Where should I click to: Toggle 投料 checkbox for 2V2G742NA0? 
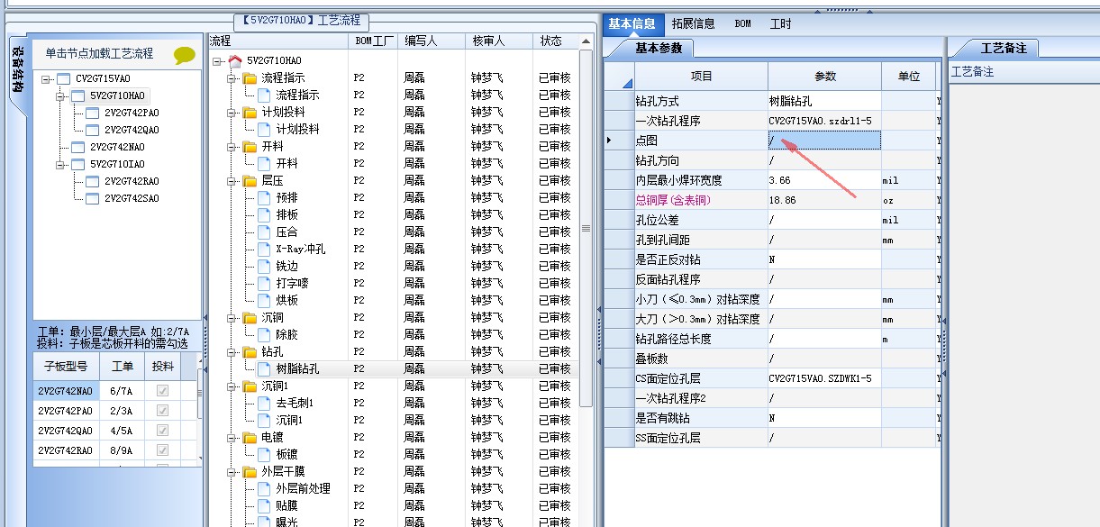click(x=163, y=391)
